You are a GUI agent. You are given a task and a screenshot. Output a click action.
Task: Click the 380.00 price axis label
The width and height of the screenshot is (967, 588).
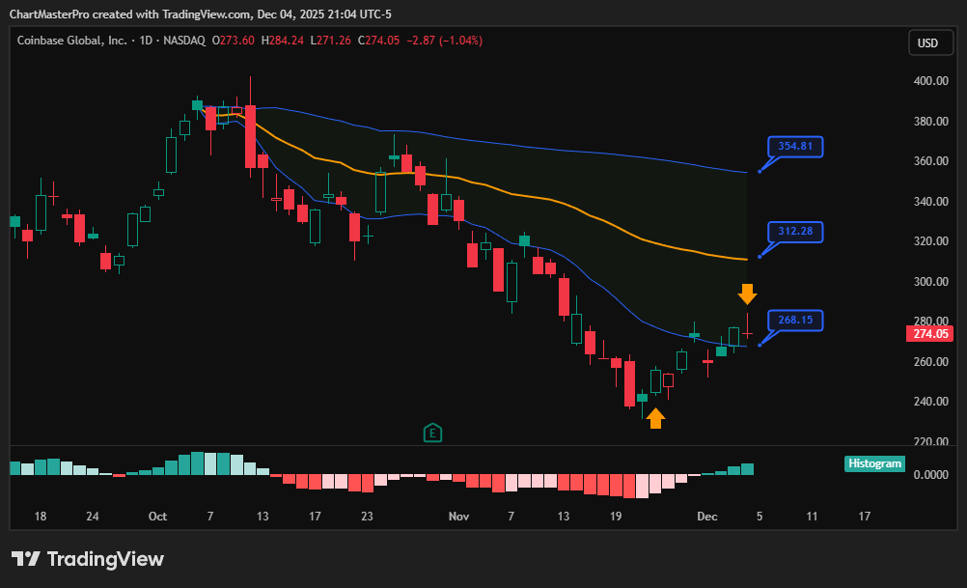pos(930,122)
